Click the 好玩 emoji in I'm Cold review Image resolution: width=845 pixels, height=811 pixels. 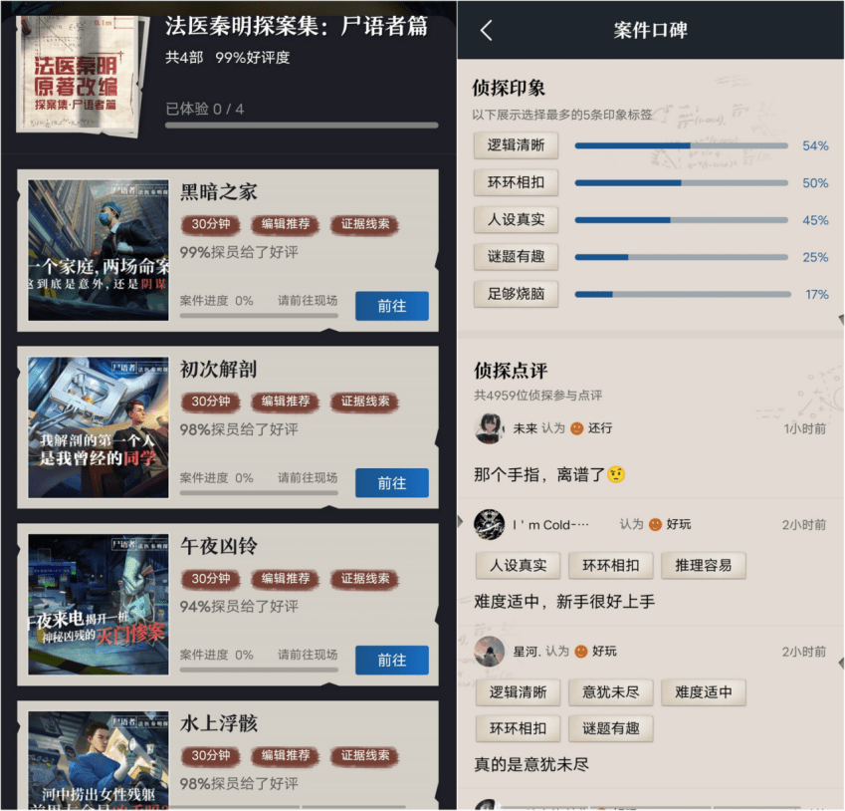[655, 524]
